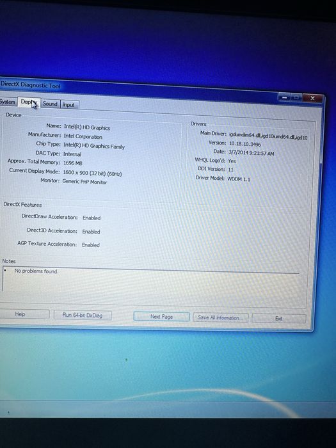Switch to the System tab
336x448 pixels.
coord(8,102)
